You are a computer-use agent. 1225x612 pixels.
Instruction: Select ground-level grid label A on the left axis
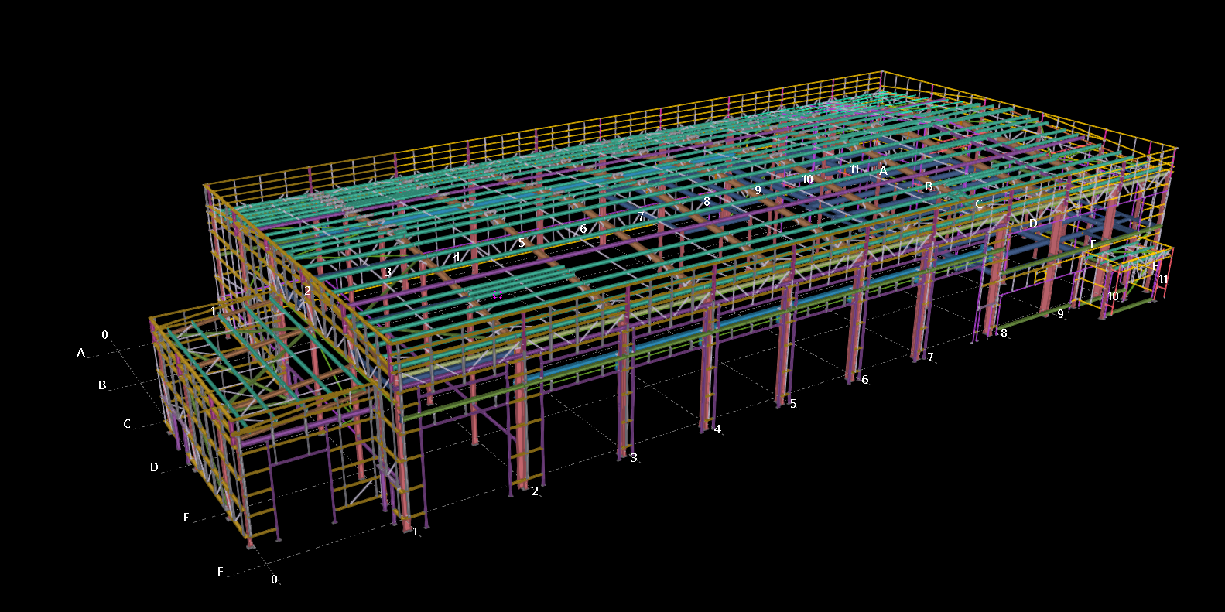(x=80, y=353)
